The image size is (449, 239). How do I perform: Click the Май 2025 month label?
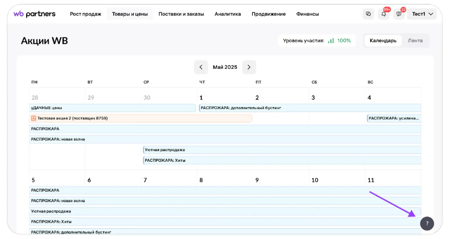point(225,67)
